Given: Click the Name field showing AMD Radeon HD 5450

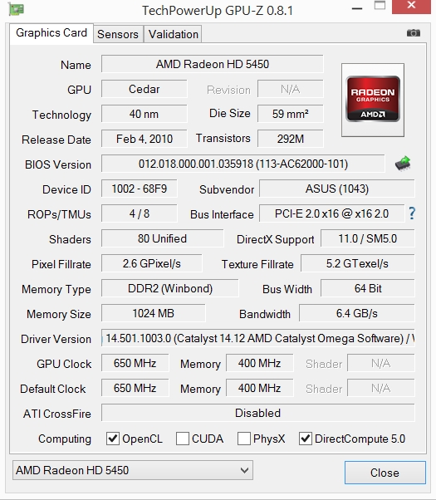Looking at the screenshot, I should pyautogui.click(x=213, y=64).
